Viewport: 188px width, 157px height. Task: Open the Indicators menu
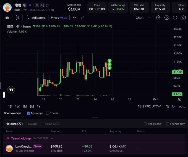click(36, 18)
